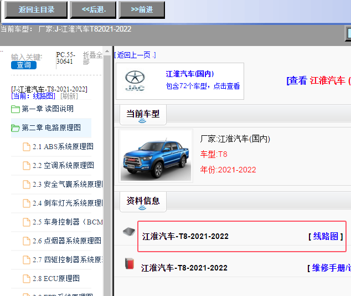Open 2.5 车身控制器 (BCM) entry
This screenshot has height=296, width=351.
tap(68, 222)
